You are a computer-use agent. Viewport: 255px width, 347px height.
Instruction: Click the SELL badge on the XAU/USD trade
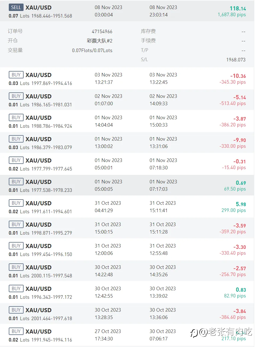pos(16,7)
